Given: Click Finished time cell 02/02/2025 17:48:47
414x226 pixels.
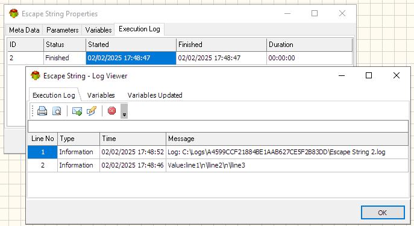Looking at the screenshot, I should pyautogui.click(x=221, y=58).
